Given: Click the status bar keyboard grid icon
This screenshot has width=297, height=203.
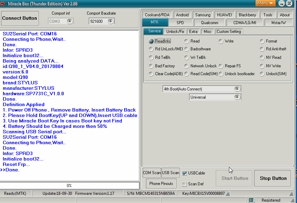Looking at the screenshot, I should click(251, 200).
